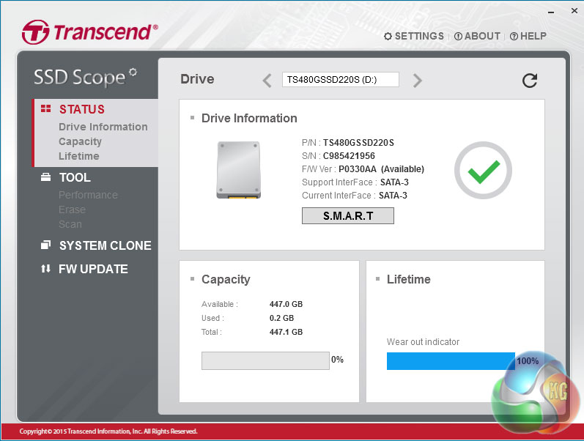
Task: Click the 447.1 GB total value
Action: click(286, 332)
